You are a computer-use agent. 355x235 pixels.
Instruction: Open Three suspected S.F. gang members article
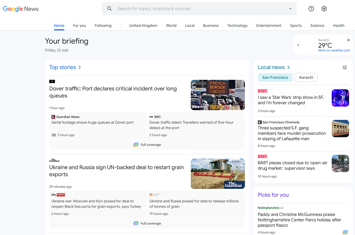291,133
